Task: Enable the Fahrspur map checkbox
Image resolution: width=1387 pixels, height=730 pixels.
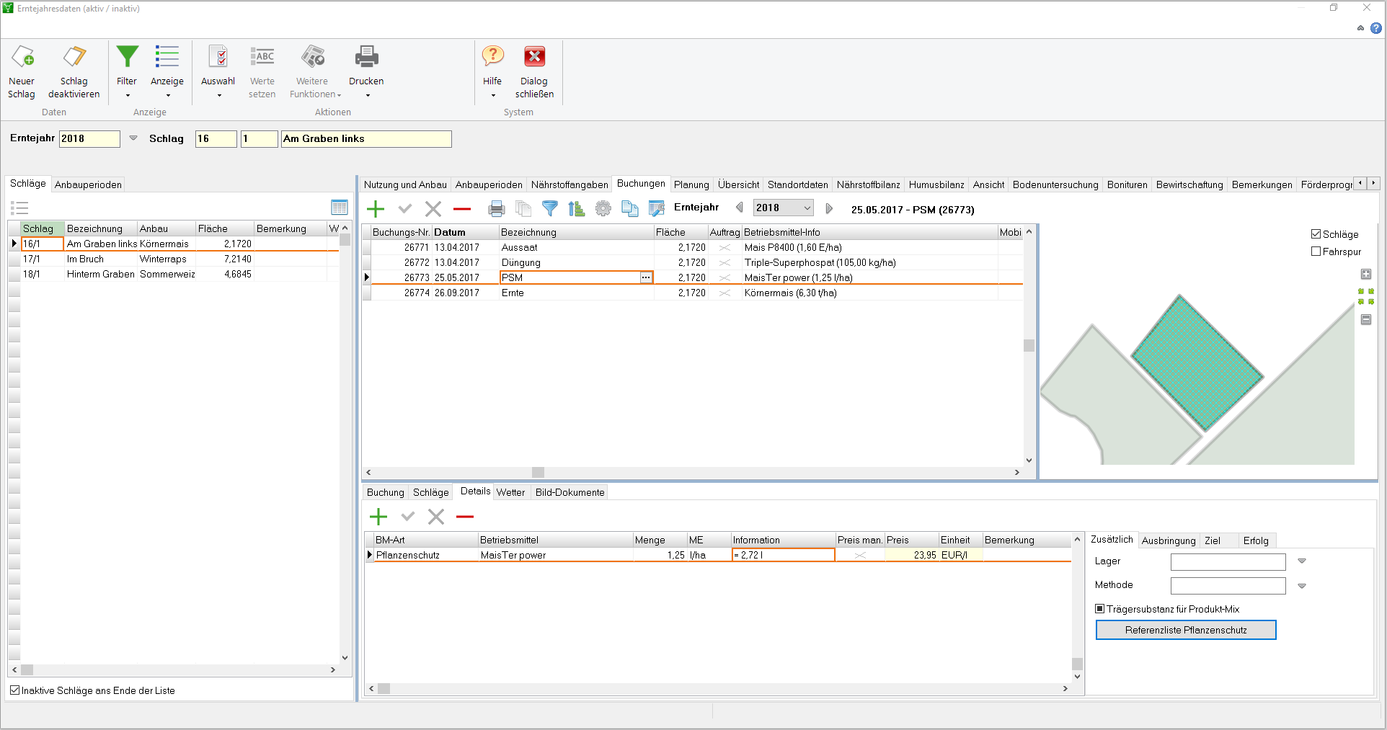Action: point(1316,252)
